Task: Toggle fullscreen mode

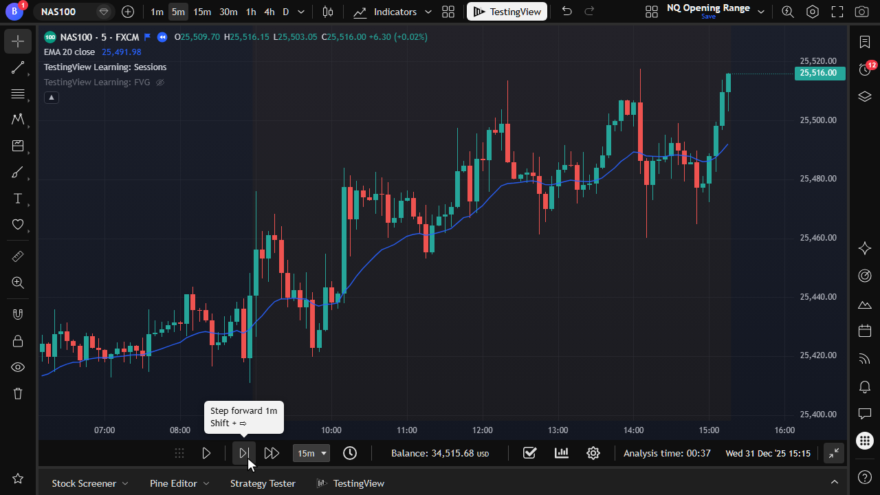Action: [837, 12]
